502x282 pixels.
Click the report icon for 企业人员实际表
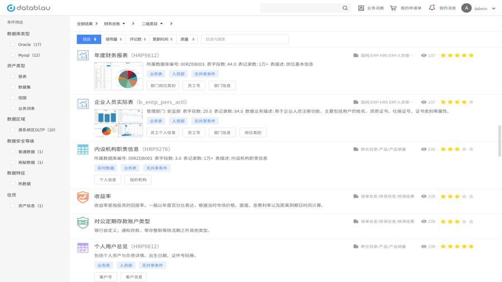[x=83, y=104]
